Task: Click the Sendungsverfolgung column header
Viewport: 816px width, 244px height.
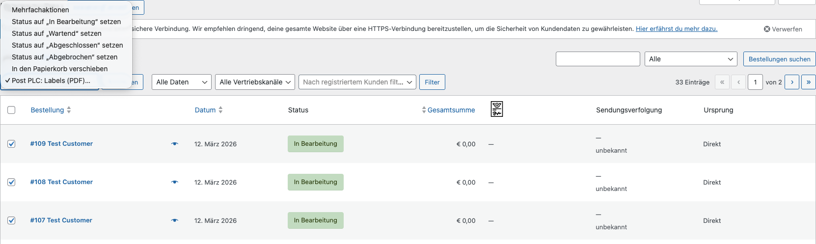Action: pos(629,110)
